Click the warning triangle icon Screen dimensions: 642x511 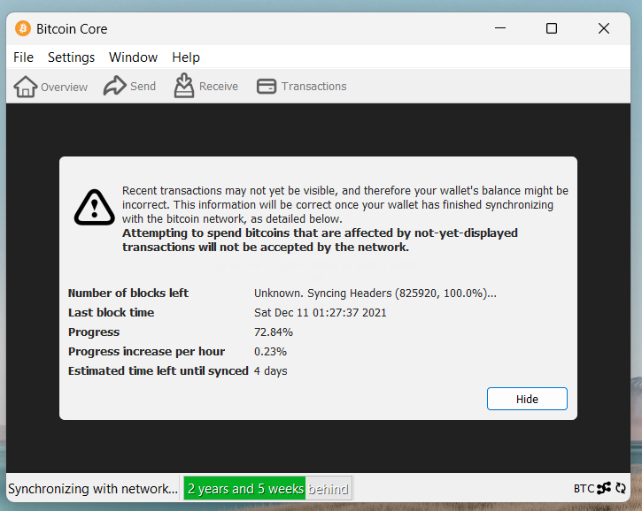click(95, 207)
